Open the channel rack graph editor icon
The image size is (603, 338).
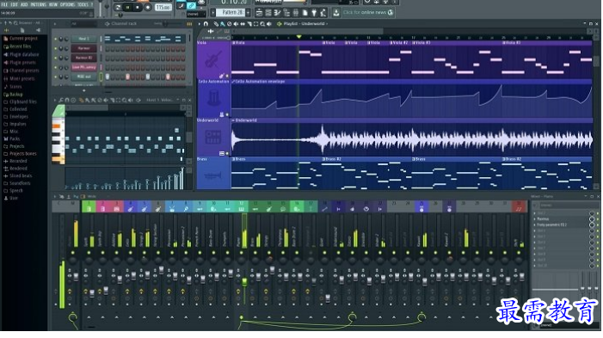coord(189,24)
